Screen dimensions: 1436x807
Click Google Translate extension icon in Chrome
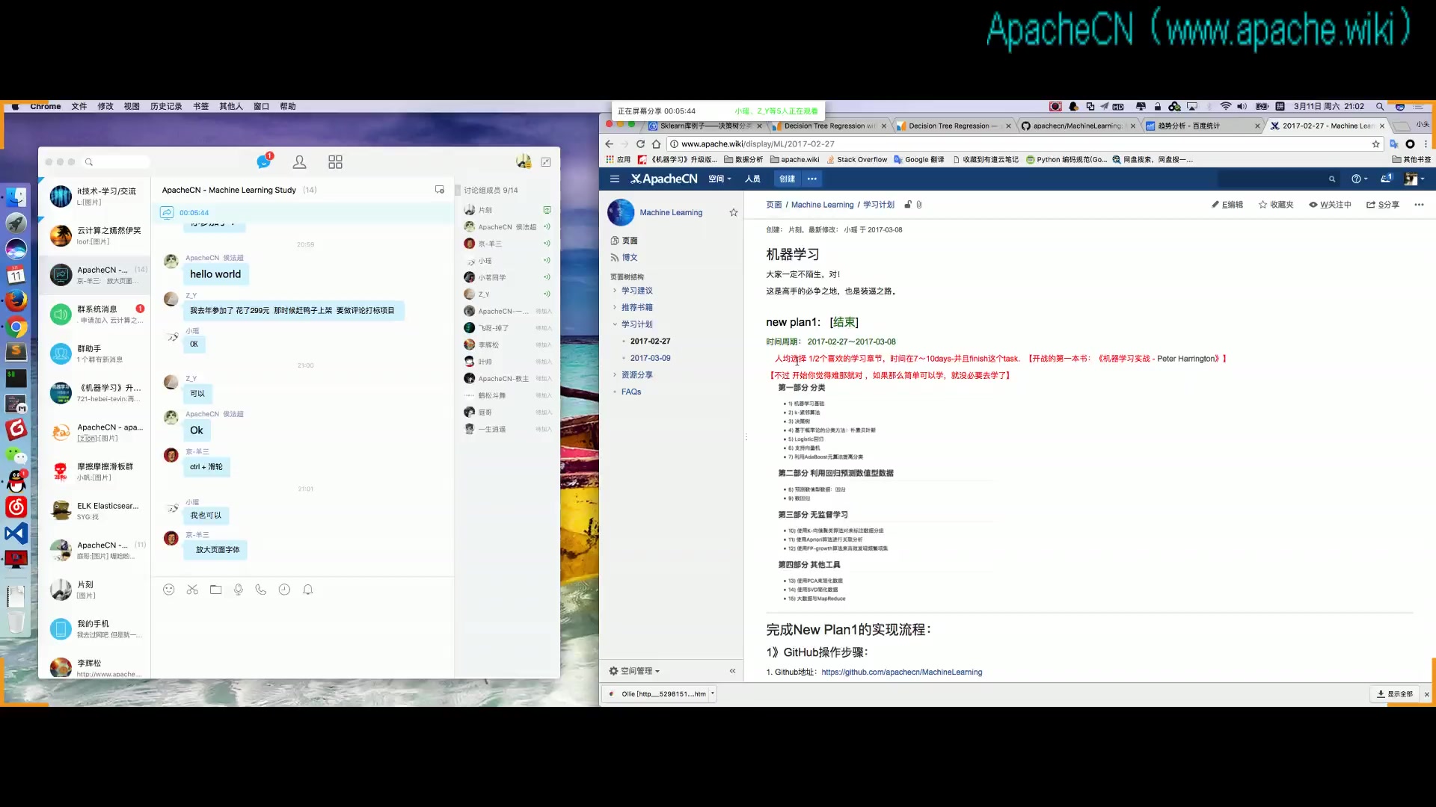click(x=1394, y=143)
